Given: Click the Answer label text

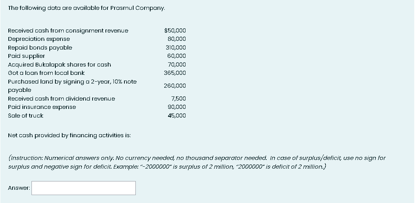Looking at the screenshot, I should point(19,188).
